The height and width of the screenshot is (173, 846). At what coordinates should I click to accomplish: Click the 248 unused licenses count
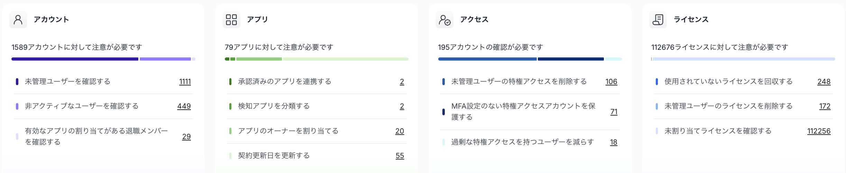point(824,82)
